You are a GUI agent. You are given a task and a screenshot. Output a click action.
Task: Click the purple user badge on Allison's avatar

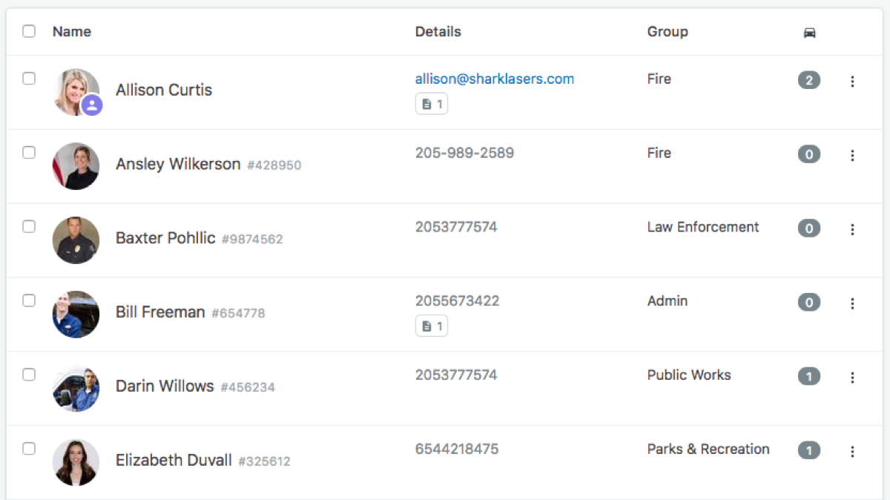click(92, 105)
